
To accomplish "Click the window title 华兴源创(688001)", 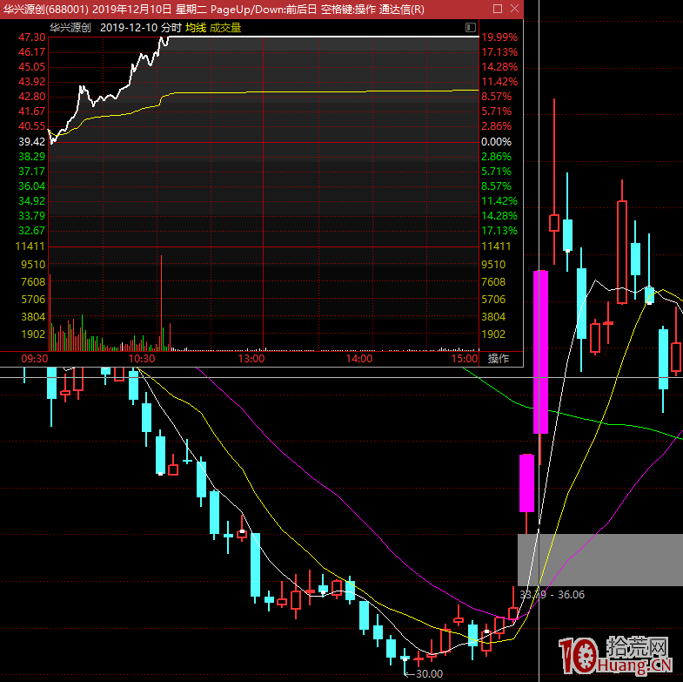I will coord(46,10).
